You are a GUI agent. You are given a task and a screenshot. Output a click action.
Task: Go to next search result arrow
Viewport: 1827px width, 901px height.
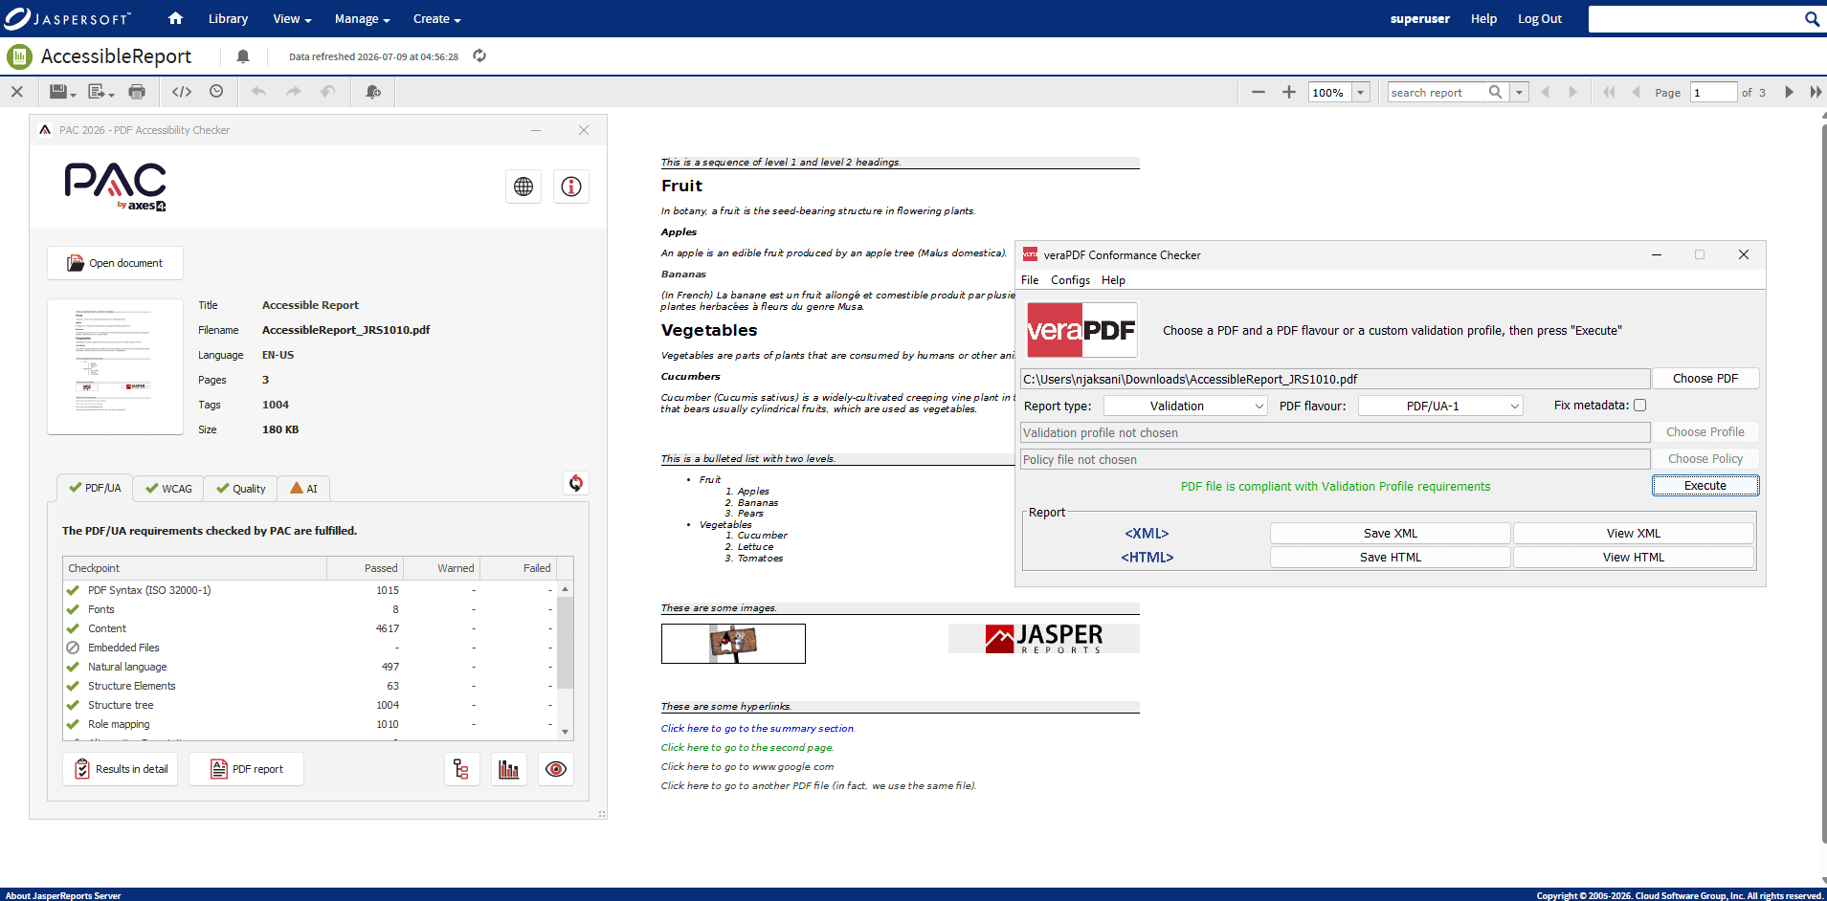point(1572,92)
